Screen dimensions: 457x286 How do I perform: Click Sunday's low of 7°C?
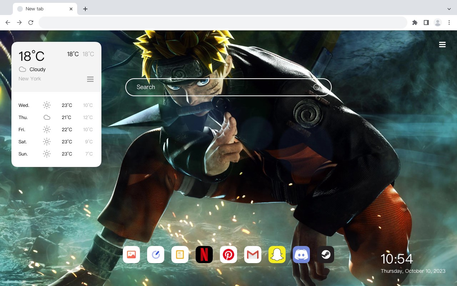[89, 154]
